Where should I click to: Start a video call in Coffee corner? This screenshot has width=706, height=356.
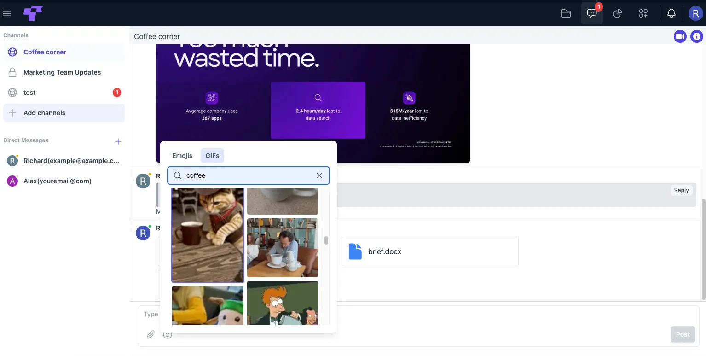[680, 36]
